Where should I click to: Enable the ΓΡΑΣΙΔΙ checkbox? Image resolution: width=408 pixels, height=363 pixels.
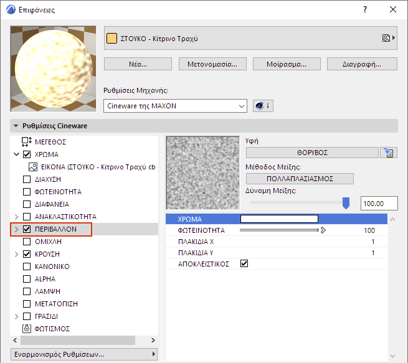pos(27,316)
